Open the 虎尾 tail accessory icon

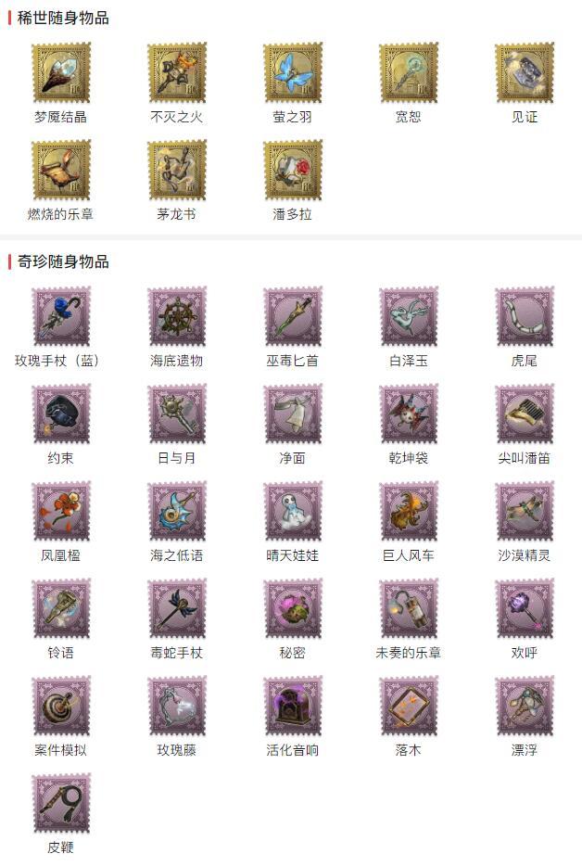(525, 316)
